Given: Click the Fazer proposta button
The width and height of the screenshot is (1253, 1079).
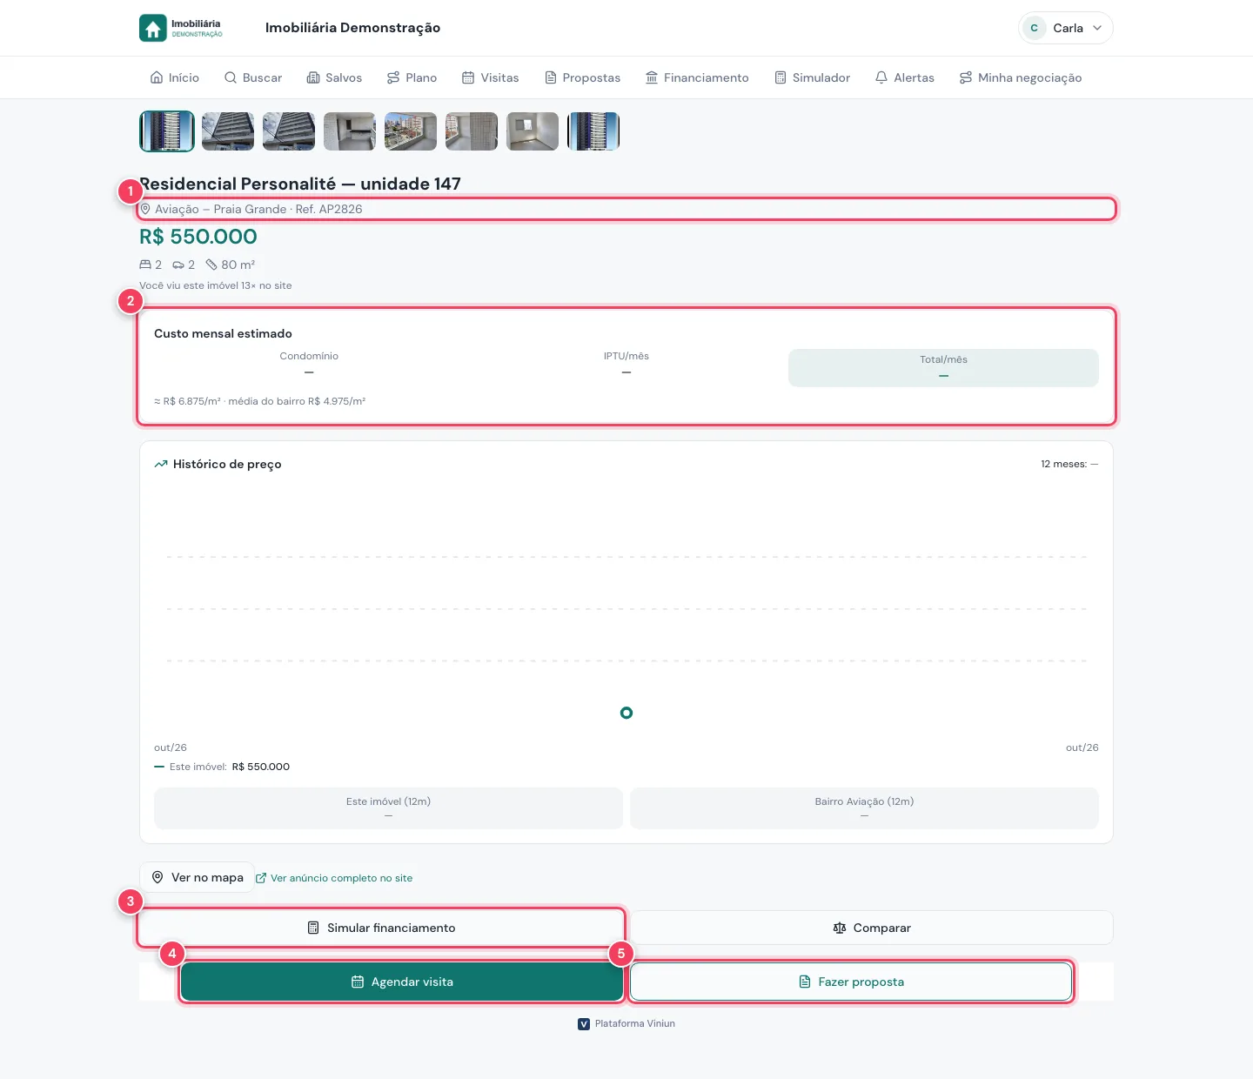Looking at the screenshot, I should 851,982.
